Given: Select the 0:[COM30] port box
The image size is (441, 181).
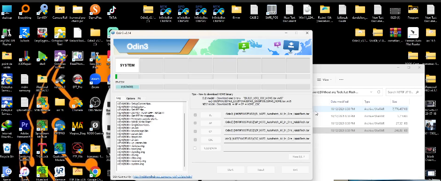Looking at the screenshot, I should tap(127, 87).
